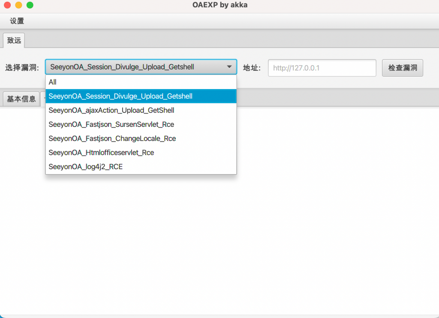Screen dimensions: 439x318
Task: Minimize window using the yellow button
Action: pos(18,5)
